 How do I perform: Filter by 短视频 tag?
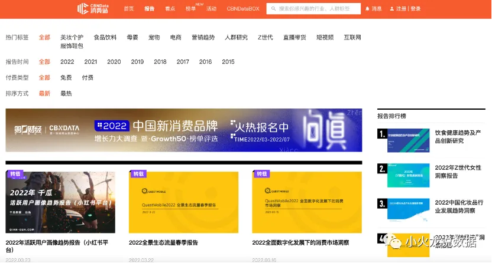tap(325, 38)
